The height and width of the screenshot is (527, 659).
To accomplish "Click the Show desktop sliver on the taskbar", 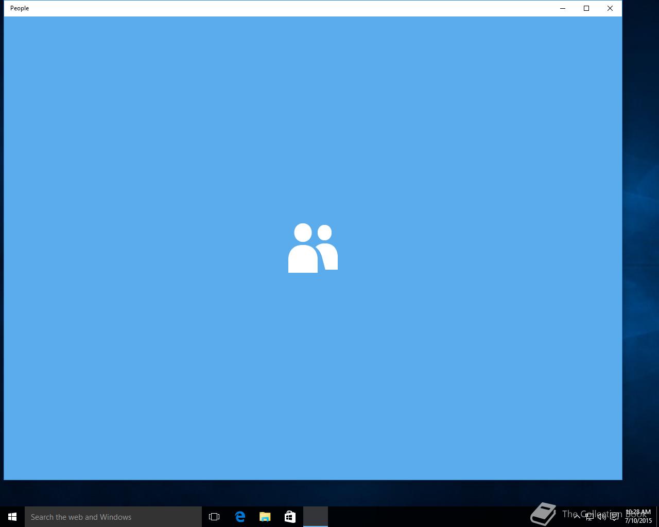I will (x=657, y=517).
